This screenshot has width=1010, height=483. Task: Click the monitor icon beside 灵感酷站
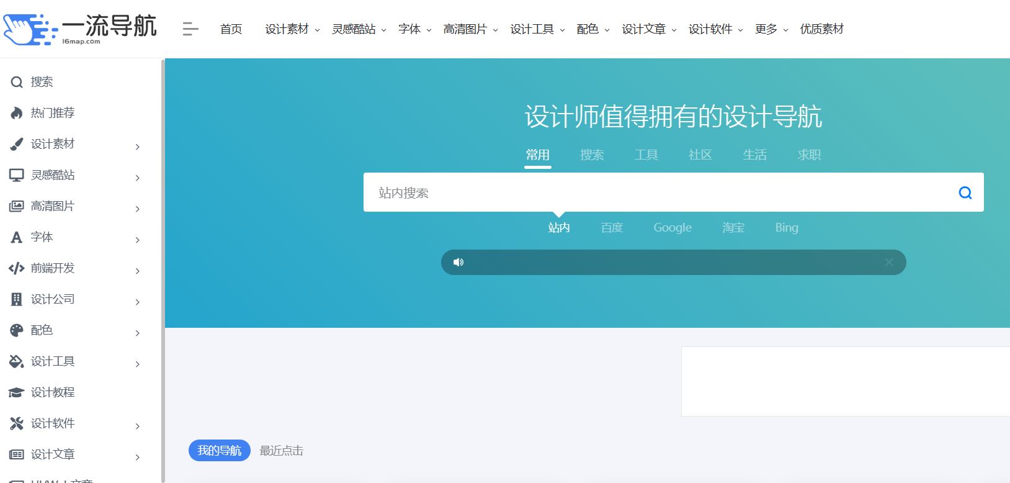coord(17,175)
